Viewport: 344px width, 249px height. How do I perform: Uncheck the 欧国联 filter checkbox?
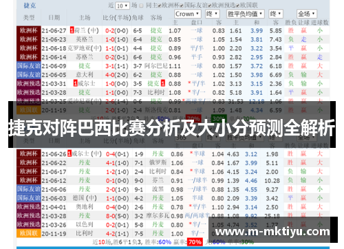point(237,6)
